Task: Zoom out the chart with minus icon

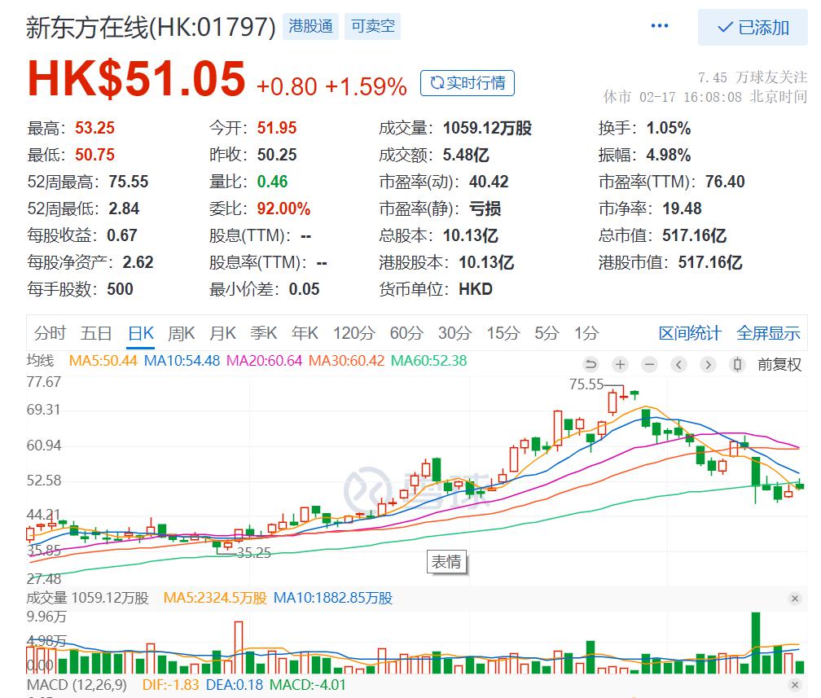Action: tap(649, 364)
